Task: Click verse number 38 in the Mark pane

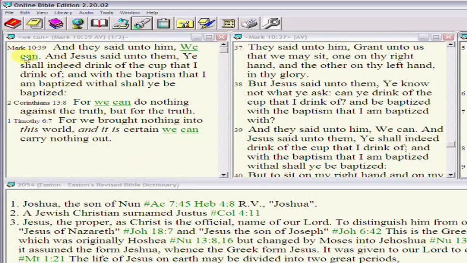Action: 238,84
